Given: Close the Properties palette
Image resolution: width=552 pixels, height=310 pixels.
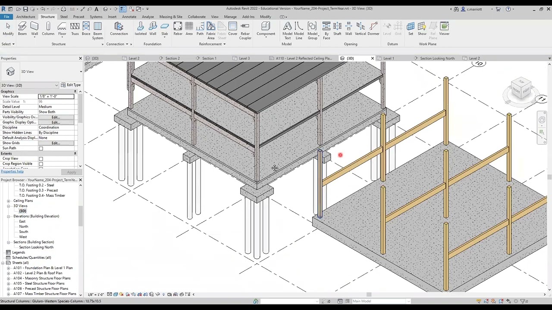Looking at the screenshot, I should click(x=80, y=58).
